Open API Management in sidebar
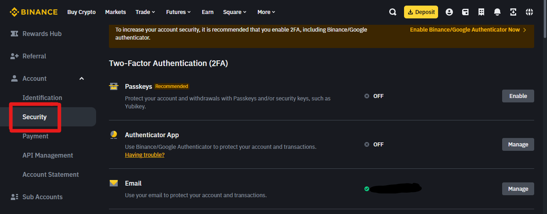 48,155
